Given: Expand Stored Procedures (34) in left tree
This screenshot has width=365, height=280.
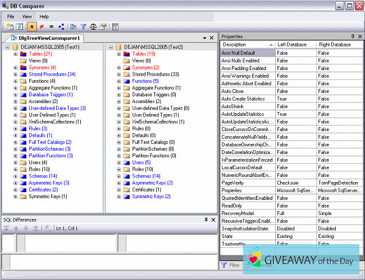Looking at the screenshot, I should (x=16, y=74).
